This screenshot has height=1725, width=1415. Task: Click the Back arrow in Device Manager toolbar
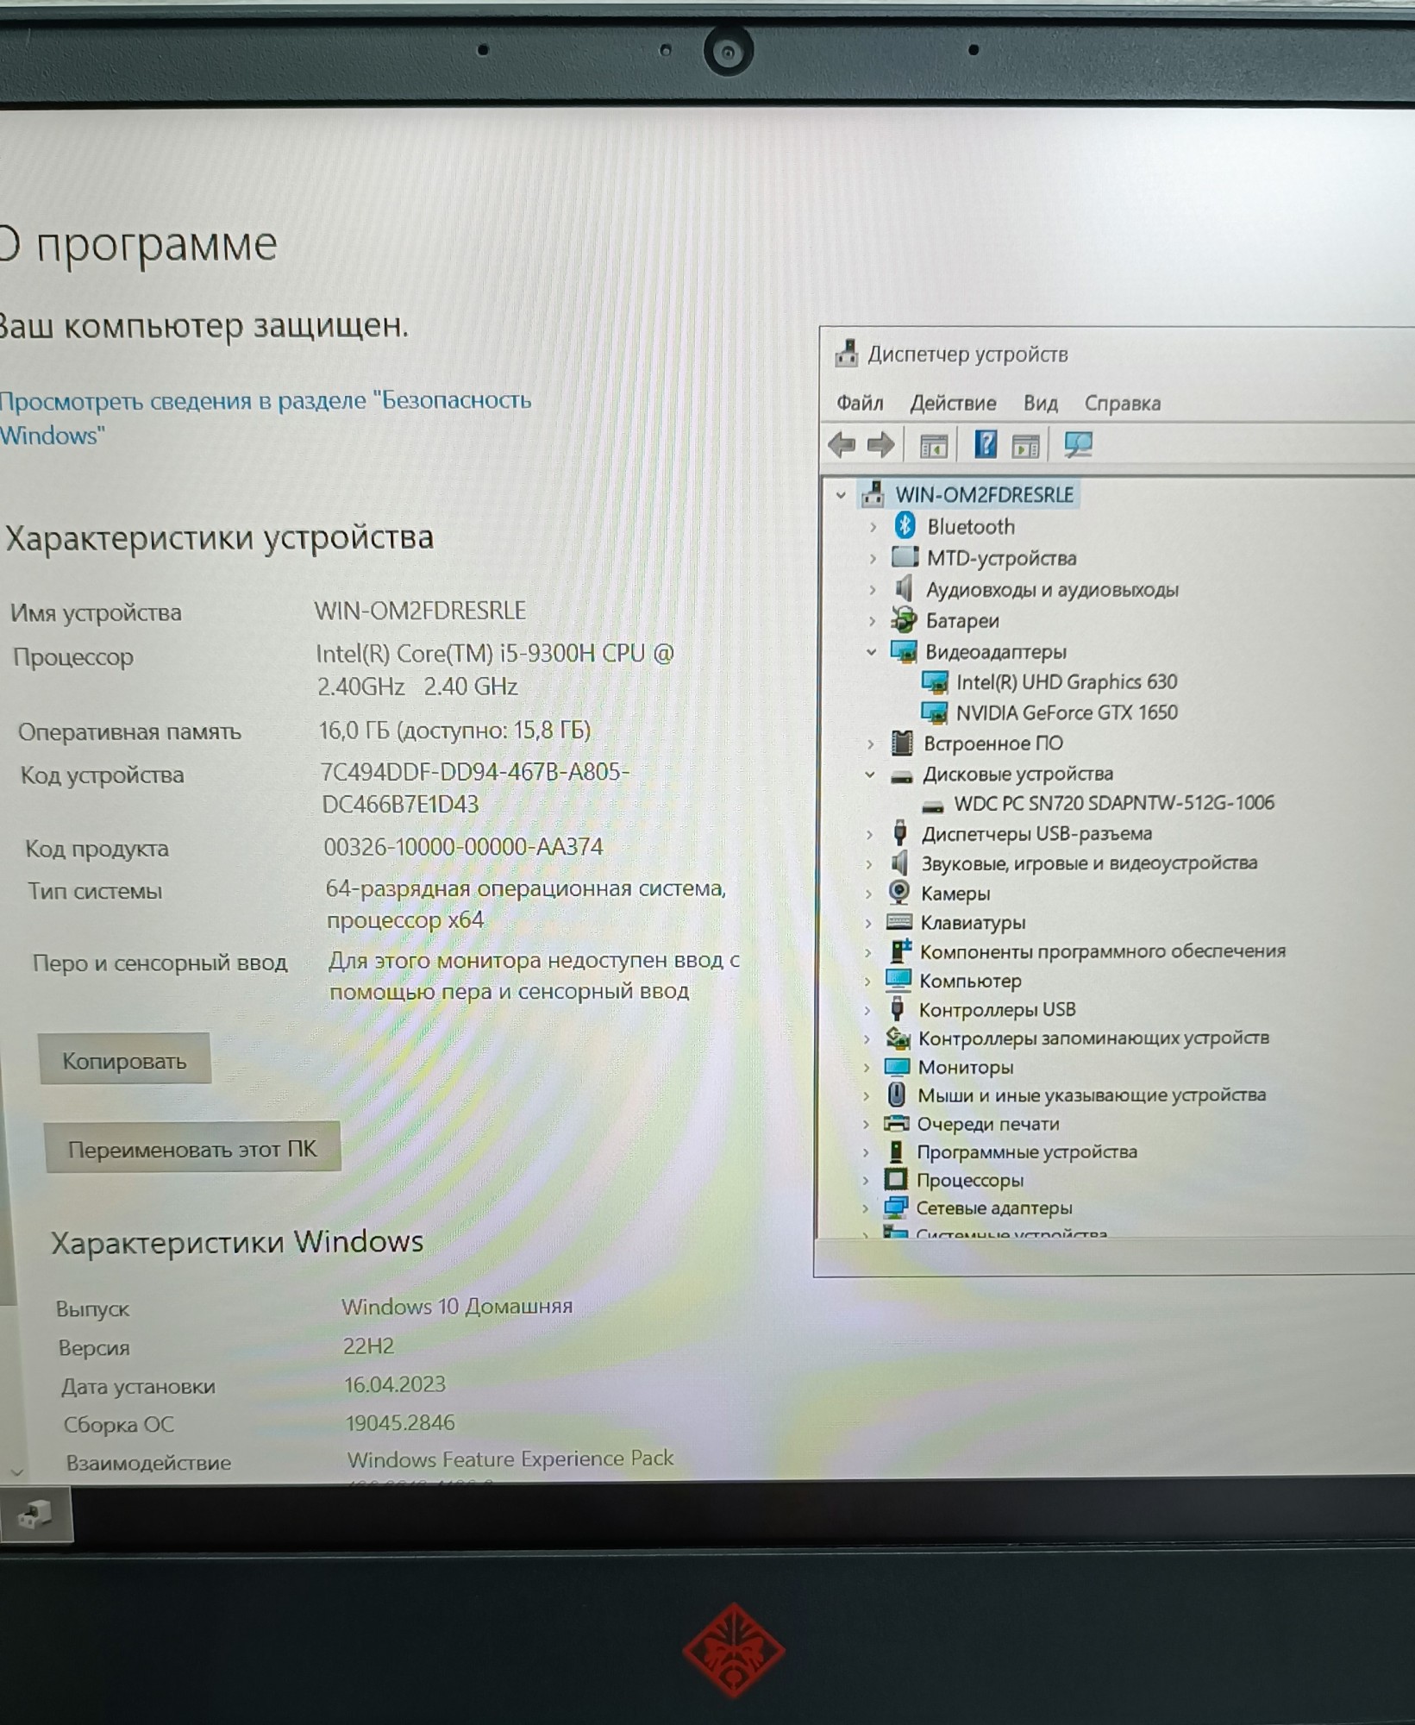[x=841, y=445]
